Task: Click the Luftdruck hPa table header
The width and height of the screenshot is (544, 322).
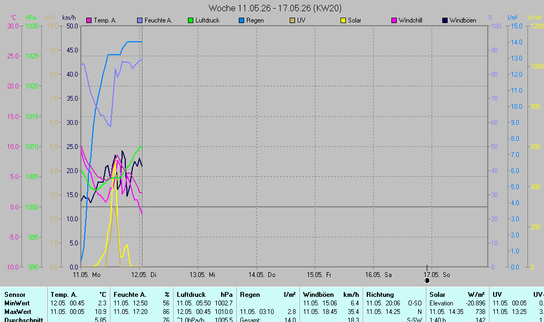Action: pos(205,295)
